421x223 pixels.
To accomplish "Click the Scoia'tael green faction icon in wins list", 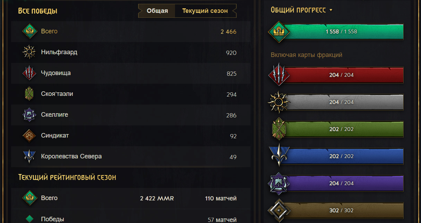I will [x=29, y=94].
